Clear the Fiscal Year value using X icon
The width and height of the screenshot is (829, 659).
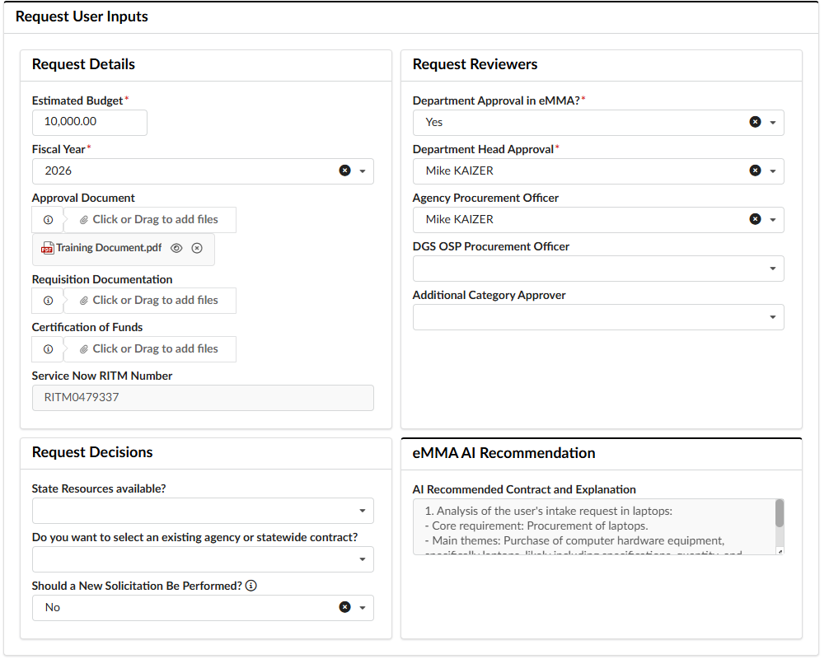(x=344, y=171)
